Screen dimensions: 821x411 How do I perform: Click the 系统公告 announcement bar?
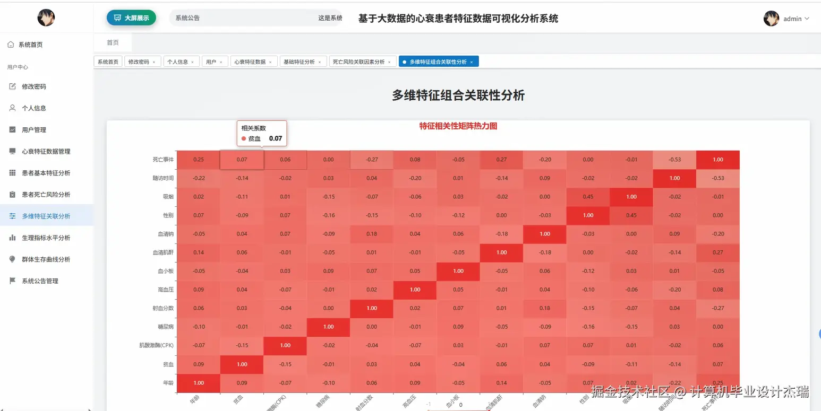click(255, 18)
